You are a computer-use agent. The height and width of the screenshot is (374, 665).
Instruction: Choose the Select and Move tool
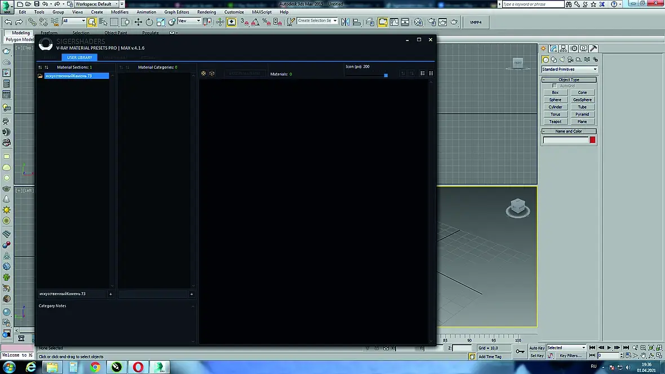[x=138, y=22]
